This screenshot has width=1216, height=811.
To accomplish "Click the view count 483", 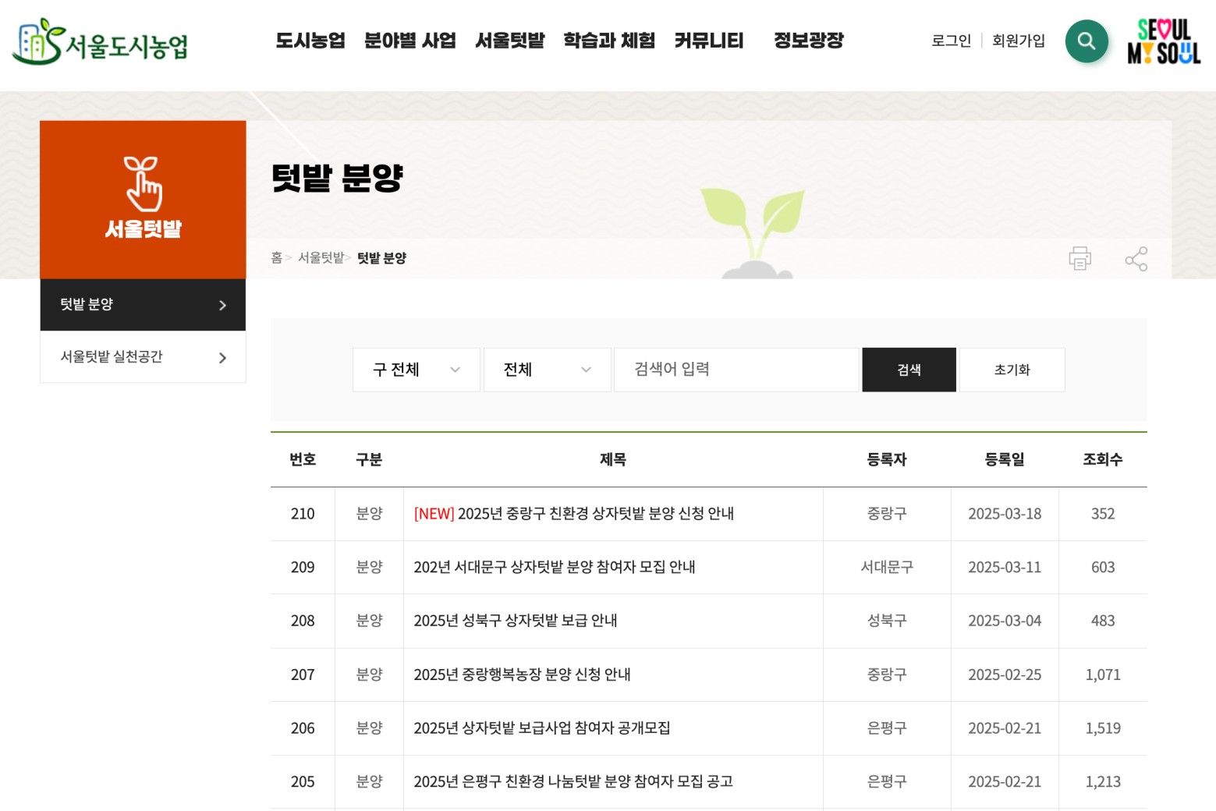I will click(1103, 621).
